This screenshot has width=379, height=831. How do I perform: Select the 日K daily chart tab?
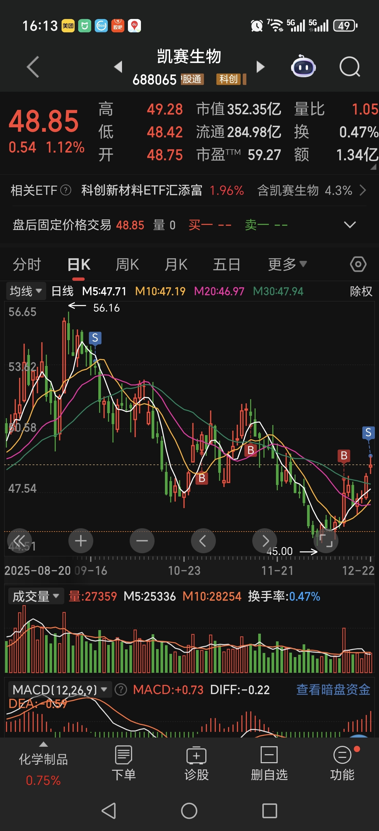point(79,264)
